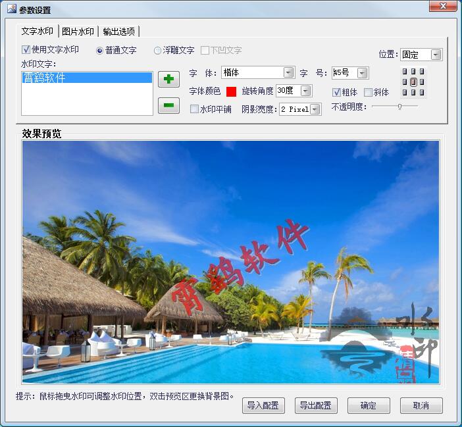Toggle the 下凹文字 checkbox
This screenshot has height=427, width=462.
pos(205,51)
